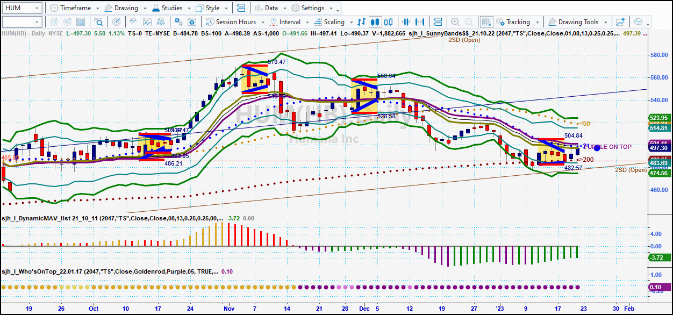673x315 pixels.
Task: Open the Session Hours option
Action: (231, 22)
